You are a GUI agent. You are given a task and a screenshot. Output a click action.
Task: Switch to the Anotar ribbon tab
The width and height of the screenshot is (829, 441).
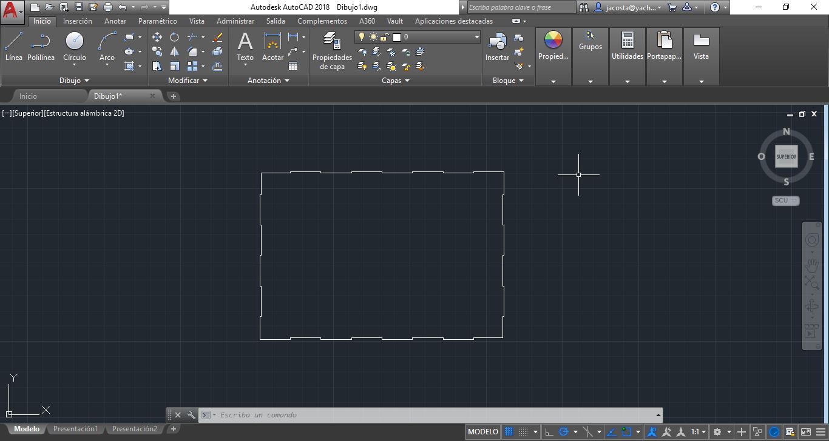pyautogui.click(x=115, y=21)
